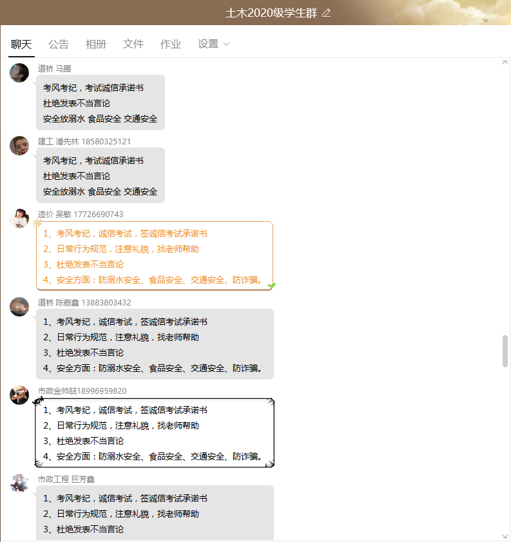Screen dimensions: 511x542
Task: Open the 文件 tab
Action: (x=133, y=44)
